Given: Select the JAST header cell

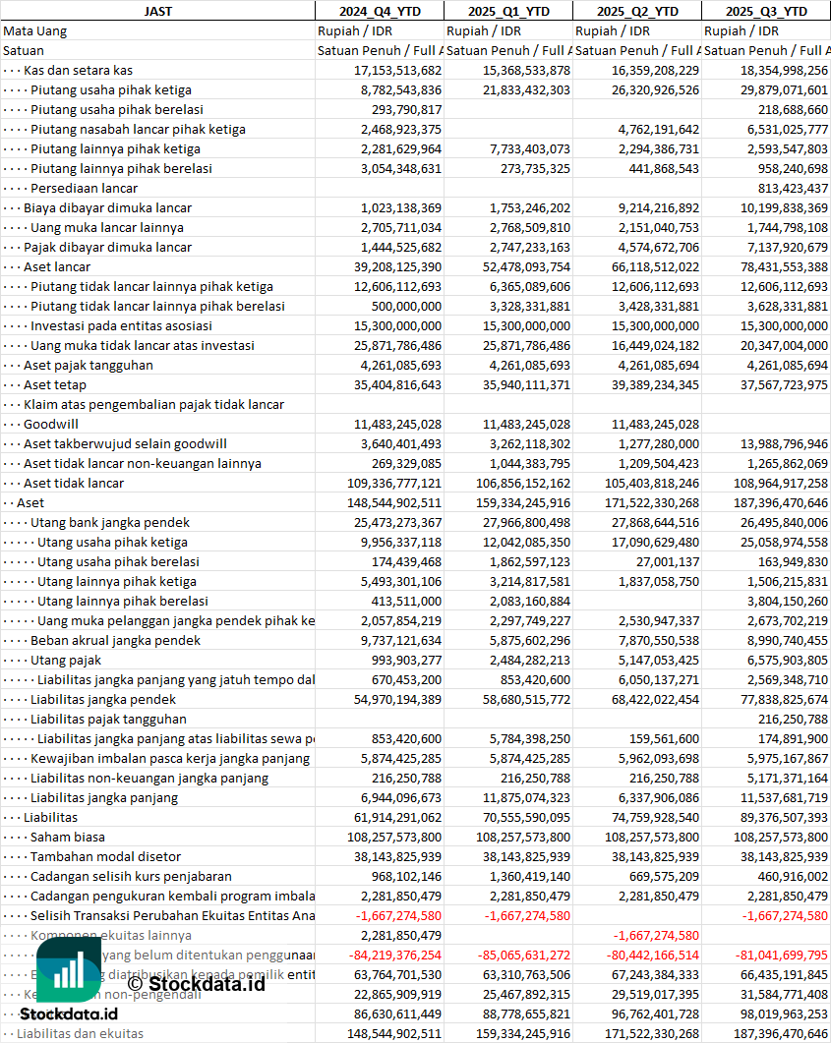Looking at the screenshot, I should [x=157, y=12].
